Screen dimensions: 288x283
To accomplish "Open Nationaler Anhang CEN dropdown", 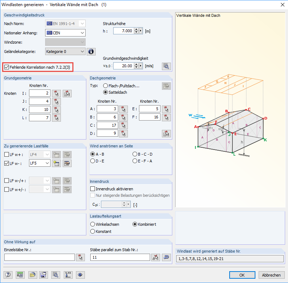I will [x=65, y=33].
